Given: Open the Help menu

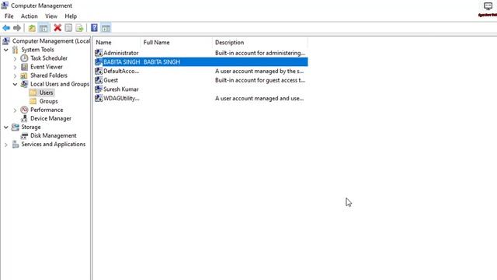Looking at the screenshot, I should point(71,16).
